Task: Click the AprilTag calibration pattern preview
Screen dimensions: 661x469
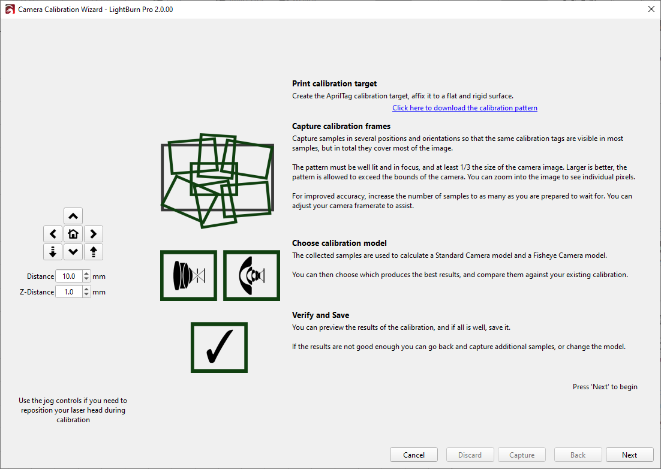Action: pos(217,180)
